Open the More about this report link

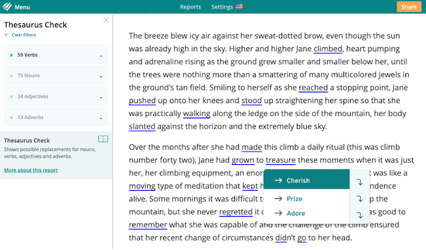(31, 170)
